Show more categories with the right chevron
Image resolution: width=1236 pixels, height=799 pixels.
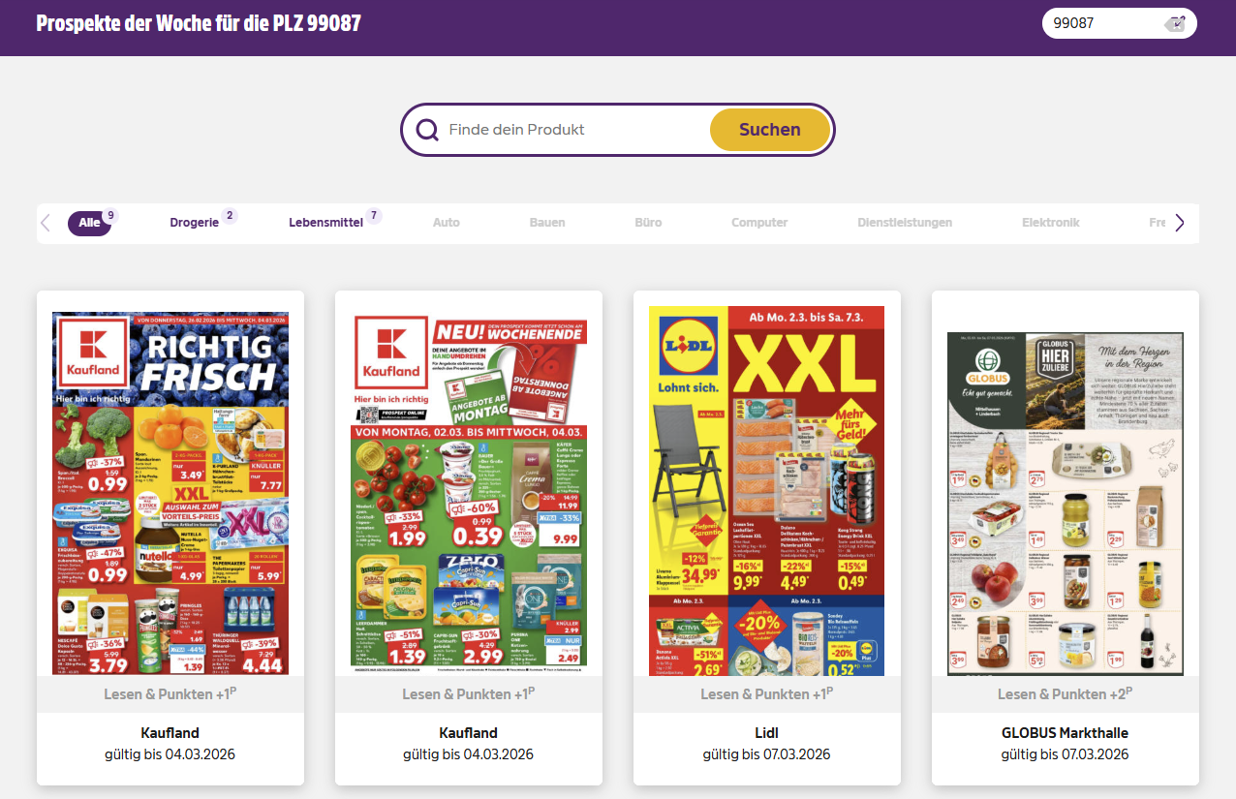click(1179, 223)
